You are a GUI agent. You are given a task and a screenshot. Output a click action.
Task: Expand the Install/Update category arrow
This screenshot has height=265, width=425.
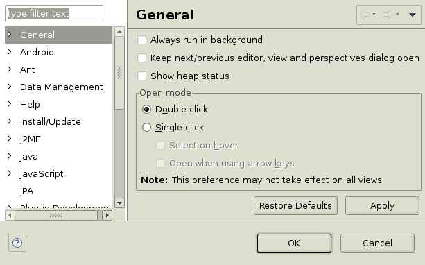coord(10,121)
